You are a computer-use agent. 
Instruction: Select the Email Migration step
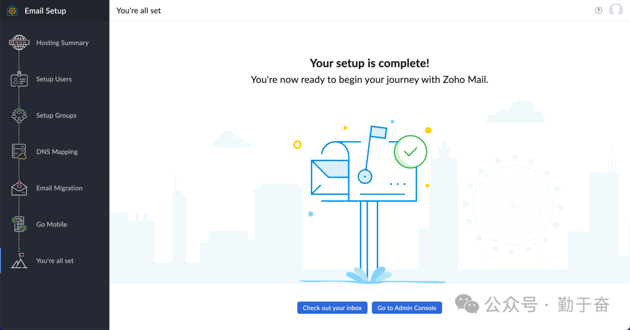point(59,188)
